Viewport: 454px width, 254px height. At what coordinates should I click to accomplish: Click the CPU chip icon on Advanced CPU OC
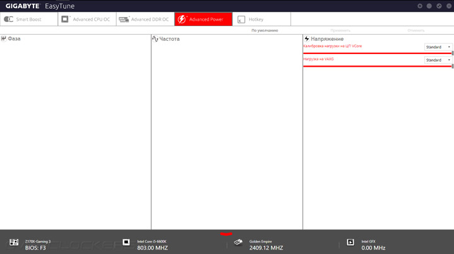click(x=65, y=19)
